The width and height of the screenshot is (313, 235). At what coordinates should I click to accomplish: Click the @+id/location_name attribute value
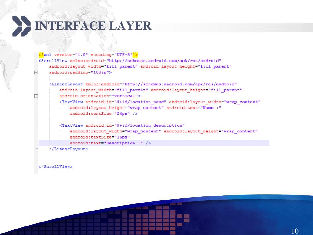140,102
